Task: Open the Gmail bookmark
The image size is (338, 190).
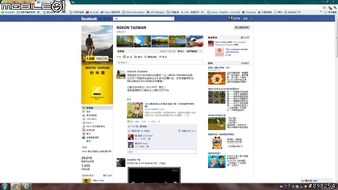Action: 235,12
